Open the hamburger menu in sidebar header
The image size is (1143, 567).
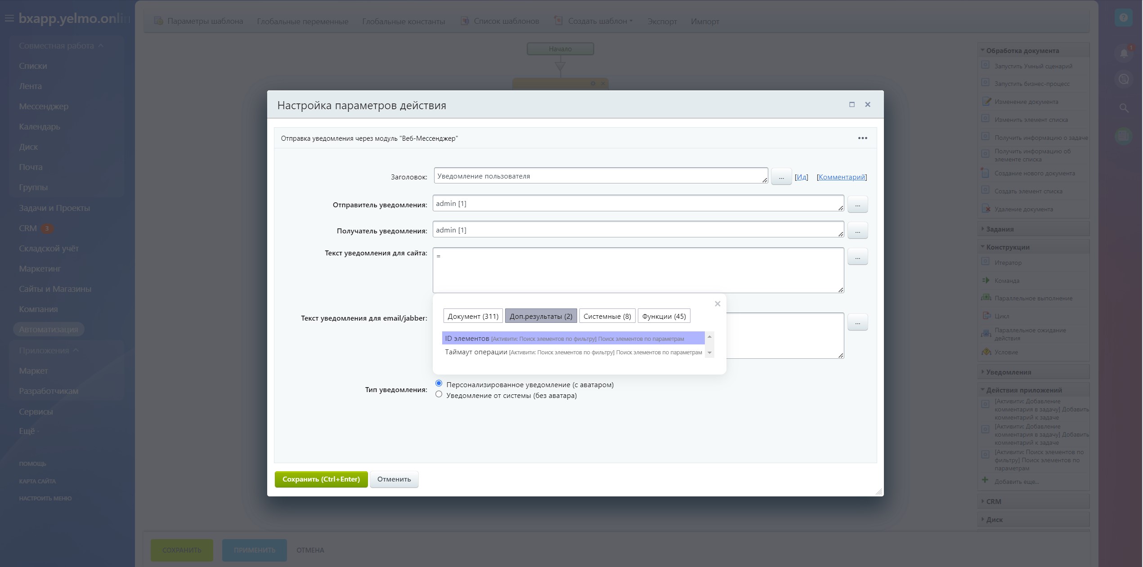tap(9, 18)
